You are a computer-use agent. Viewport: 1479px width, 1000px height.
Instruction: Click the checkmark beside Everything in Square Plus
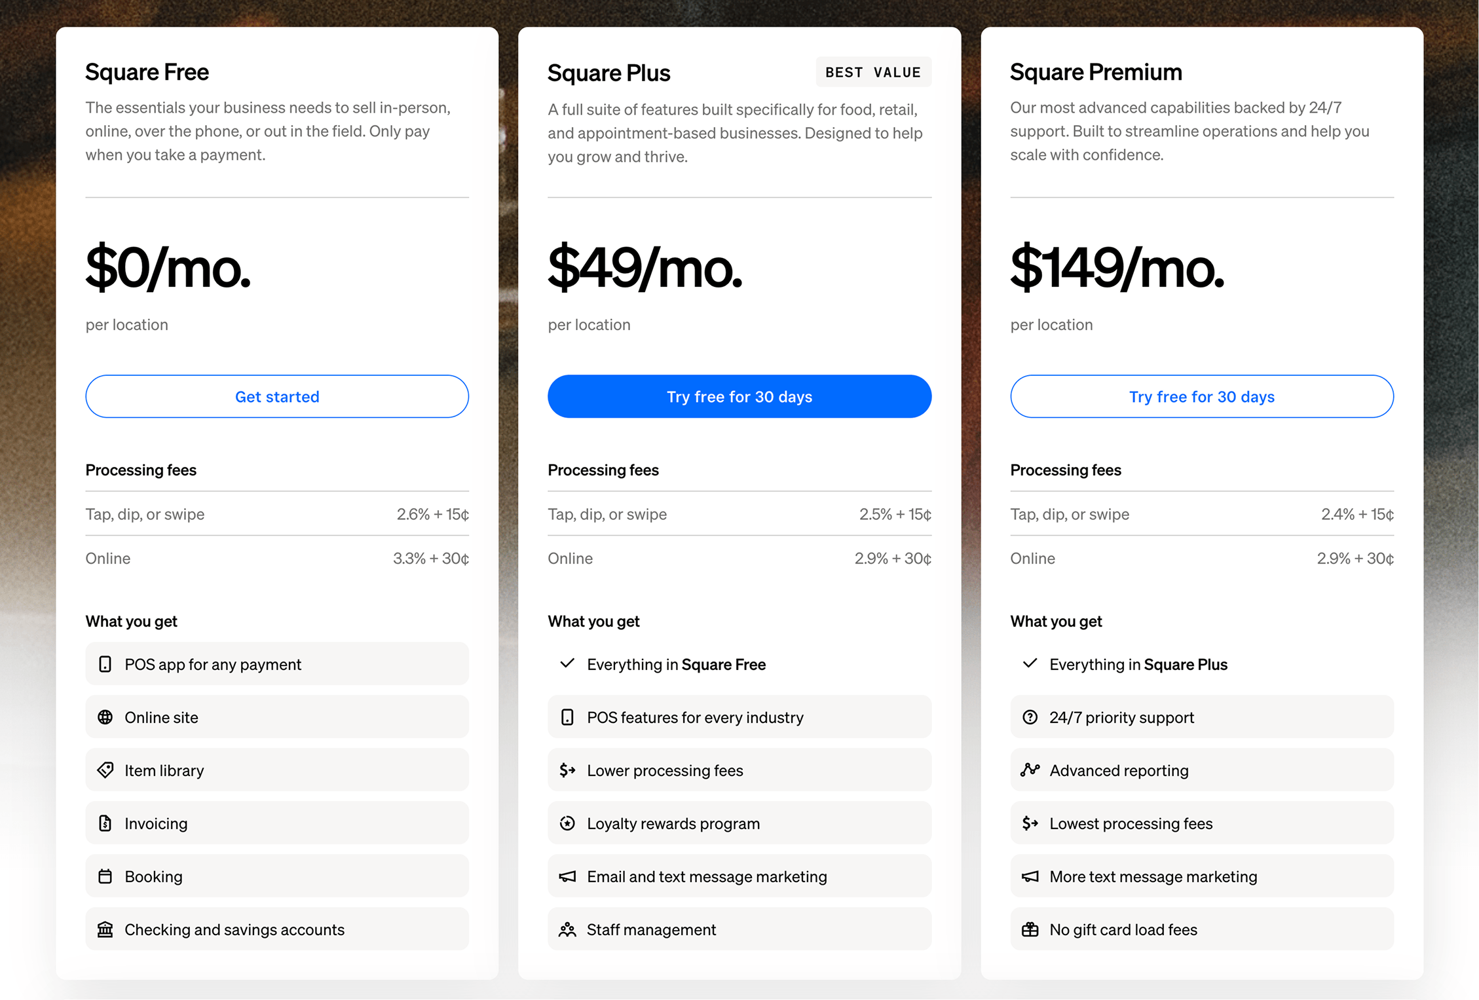tap(1030, 663)
